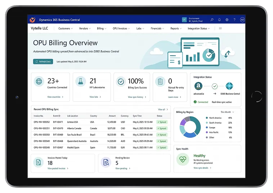Click the clipboard icon for Manual Re-entry Steps
The image size is (273, 193).
(x=160, y=81)
